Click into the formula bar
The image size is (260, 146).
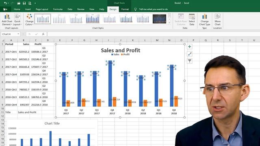pyautogui.click(x=154, y=34)
